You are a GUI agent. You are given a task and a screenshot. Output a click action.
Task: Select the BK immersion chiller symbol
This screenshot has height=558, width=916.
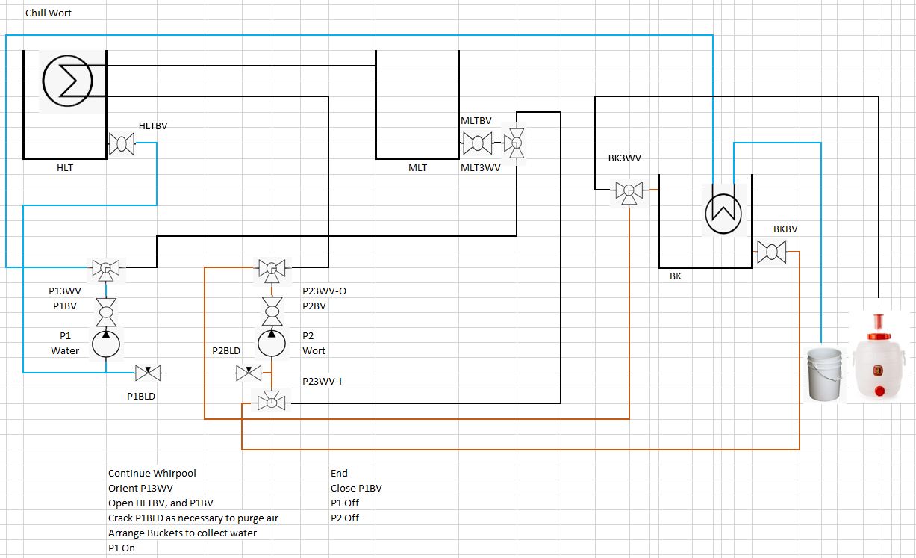click(723, 212)
